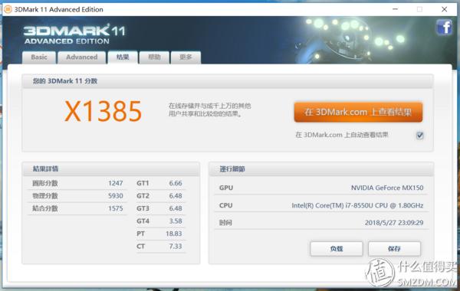Minimize the 3DMark 11 window
The height and width of the screenshot is (291, 460).
(x=395, y=9)
